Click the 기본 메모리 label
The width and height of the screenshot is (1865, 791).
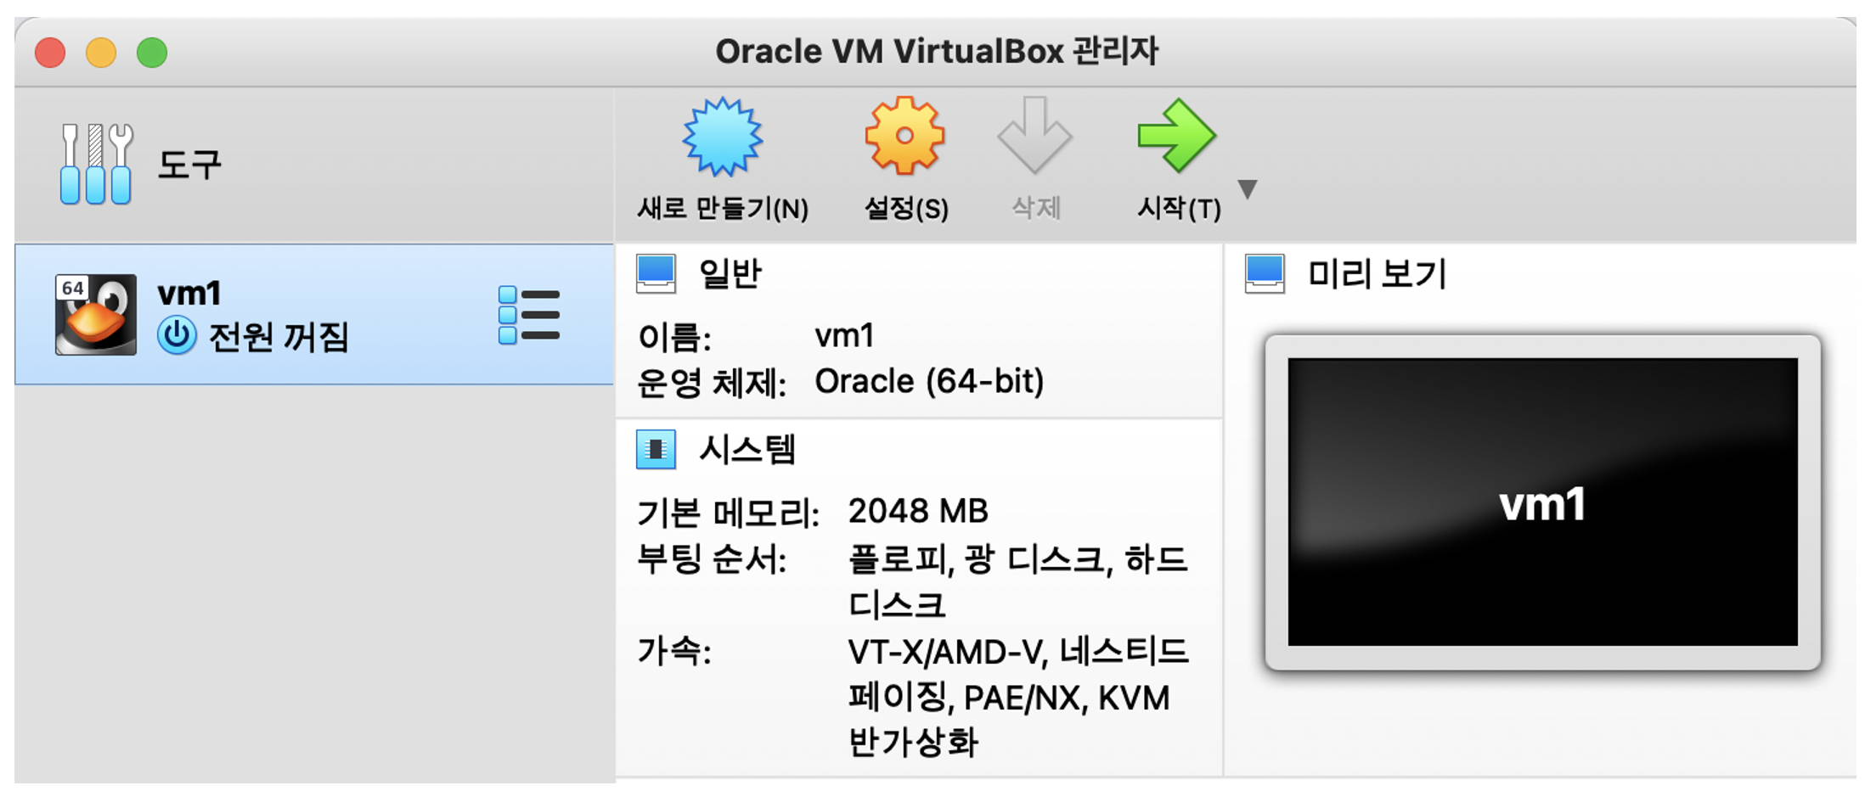tap(729, 512)
